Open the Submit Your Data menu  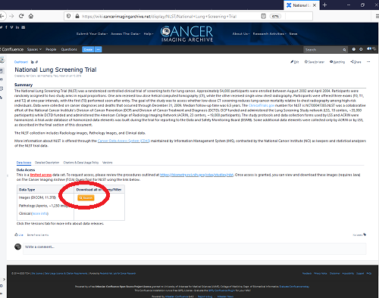pyautogui.click(x=92, y=33)
